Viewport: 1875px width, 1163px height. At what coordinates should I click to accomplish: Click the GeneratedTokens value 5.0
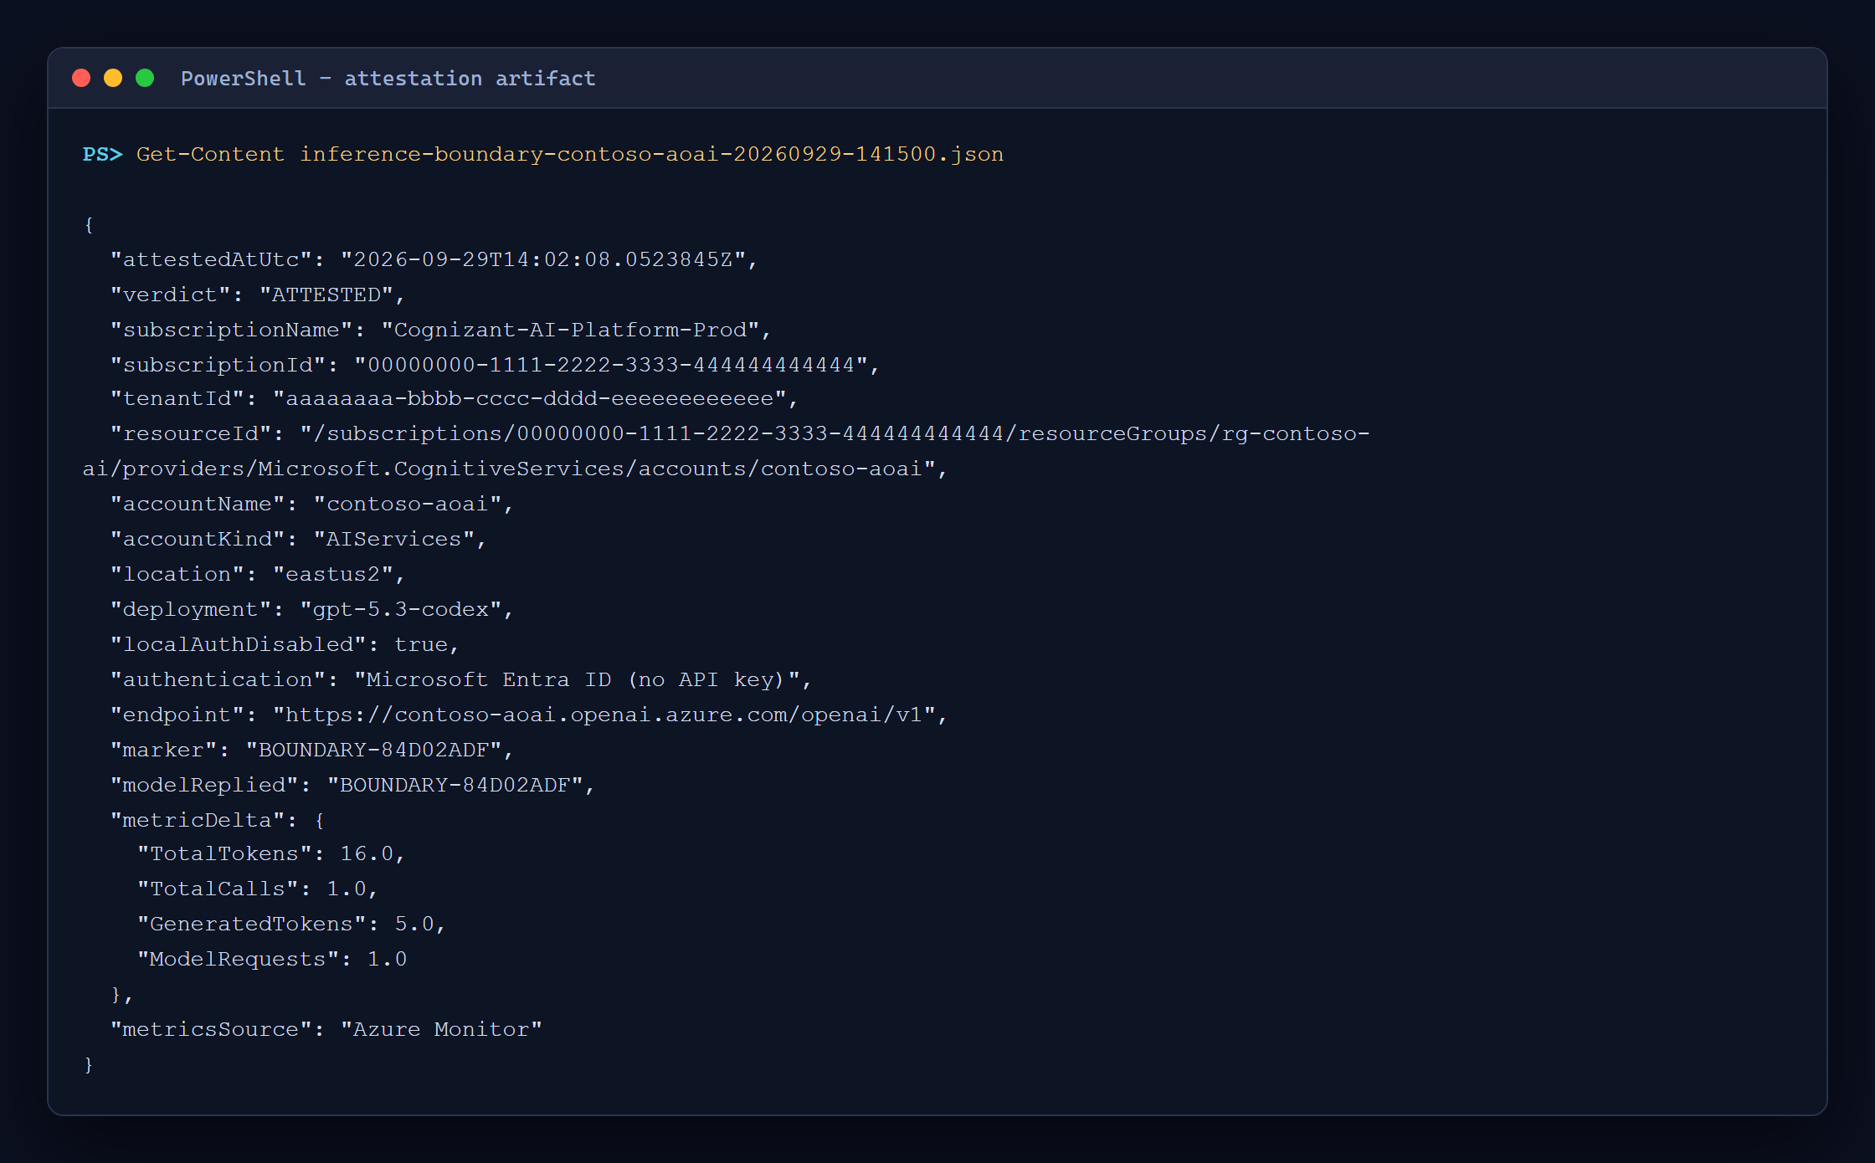414,924
